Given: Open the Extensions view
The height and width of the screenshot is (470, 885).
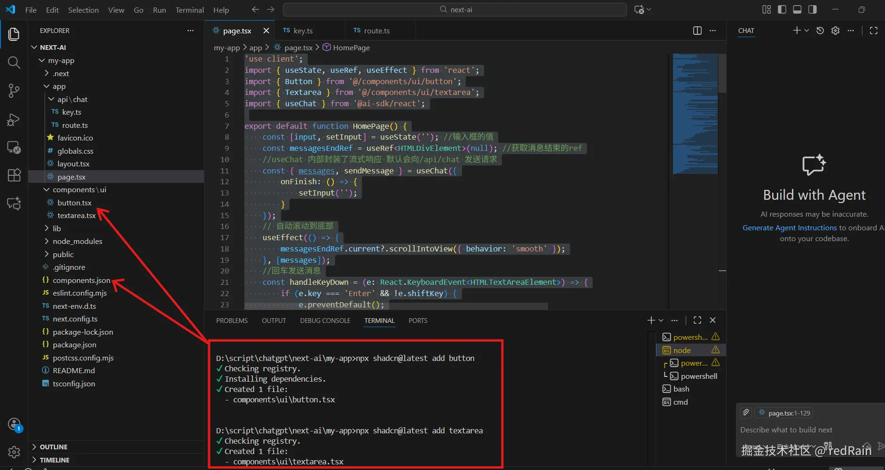Looking at the screenshot, I should point(14,175).
